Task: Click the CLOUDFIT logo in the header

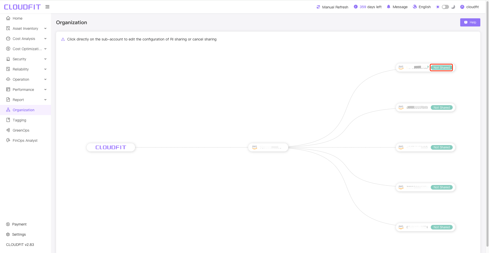Action: pos(22,7)
